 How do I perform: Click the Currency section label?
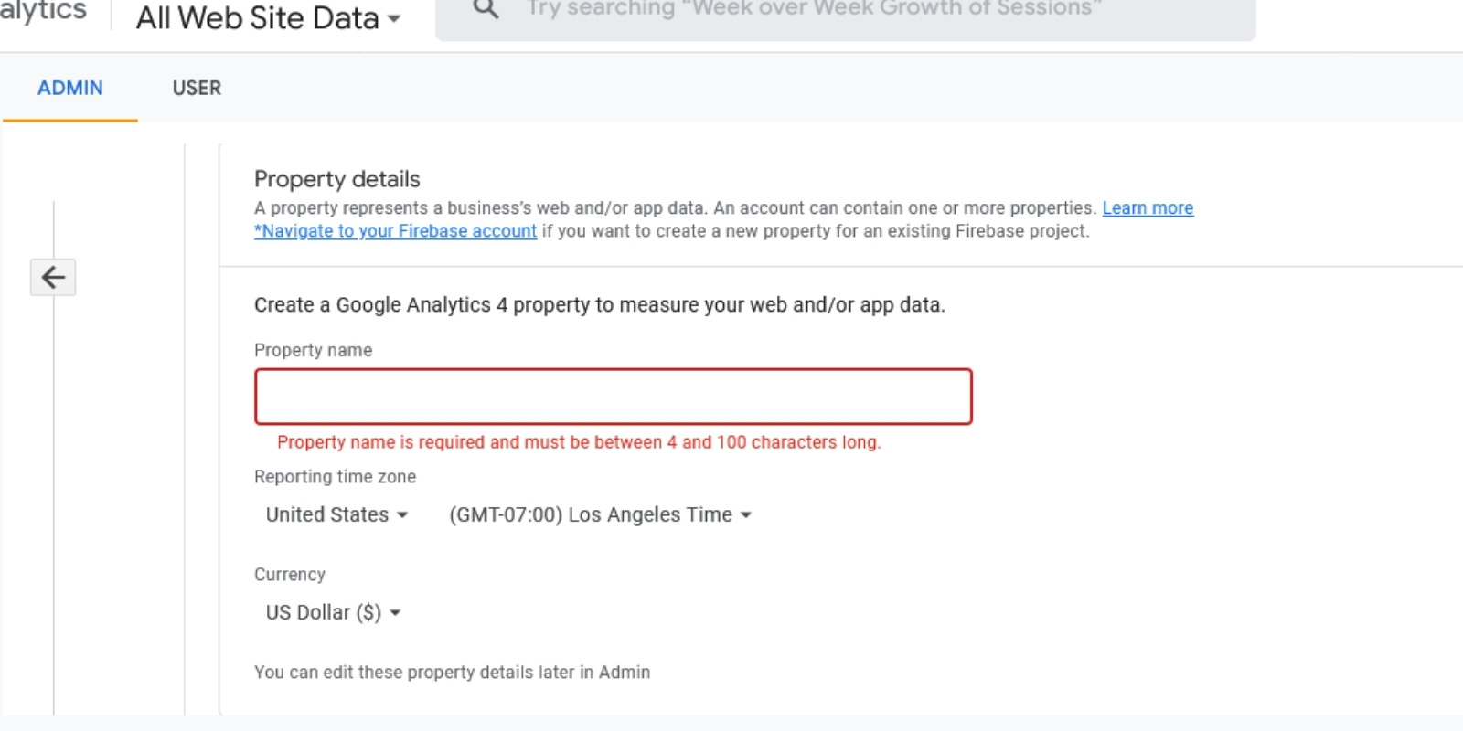pos(290,574)
